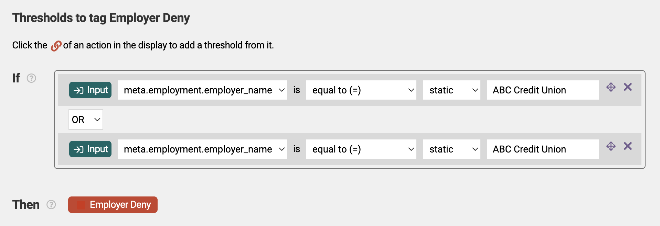The height and width of the screenshot is (226, 660).
Task: Click the move handle on first condition row
Action: point(611,87)
